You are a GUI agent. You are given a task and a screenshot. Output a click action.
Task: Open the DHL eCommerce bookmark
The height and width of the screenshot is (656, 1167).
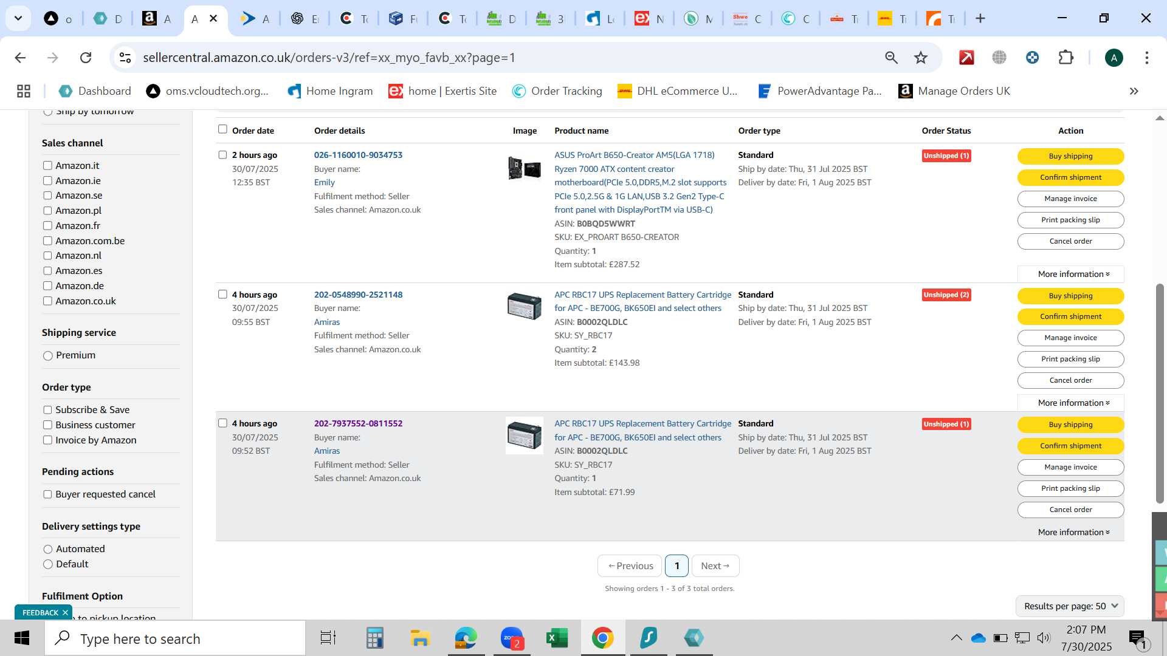click(677, 91)
